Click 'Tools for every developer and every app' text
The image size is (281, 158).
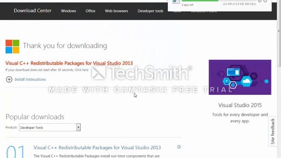(240, 118)
